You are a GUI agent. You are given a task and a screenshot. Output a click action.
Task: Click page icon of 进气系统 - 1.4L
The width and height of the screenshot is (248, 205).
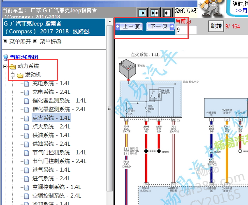pyautogui.click(x=27, y=170)
